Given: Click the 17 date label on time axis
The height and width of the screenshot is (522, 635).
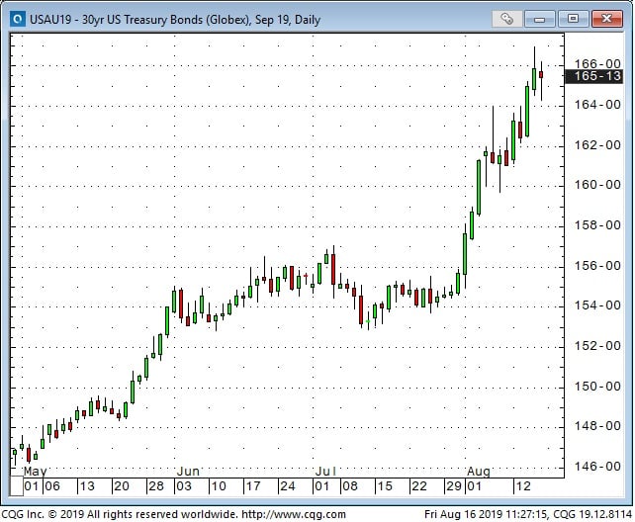Looking at the screenshot, I should (253, 486).
